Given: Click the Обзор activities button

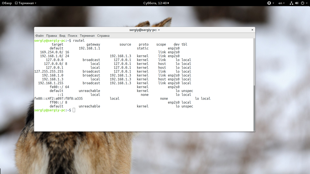Looking at the screenshot, I should pos(7,3).
